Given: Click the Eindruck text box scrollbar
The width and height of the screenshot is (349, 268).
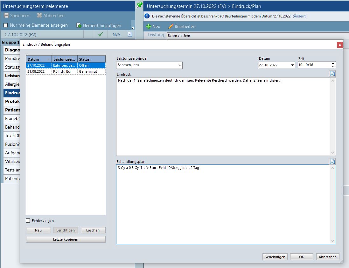Looking at the screenshot, I should coord(333,116).
